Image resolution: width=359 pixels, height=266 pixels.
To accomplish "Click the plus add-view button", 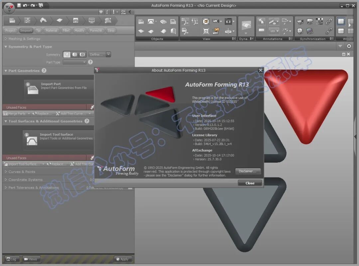I will (349, 46).
